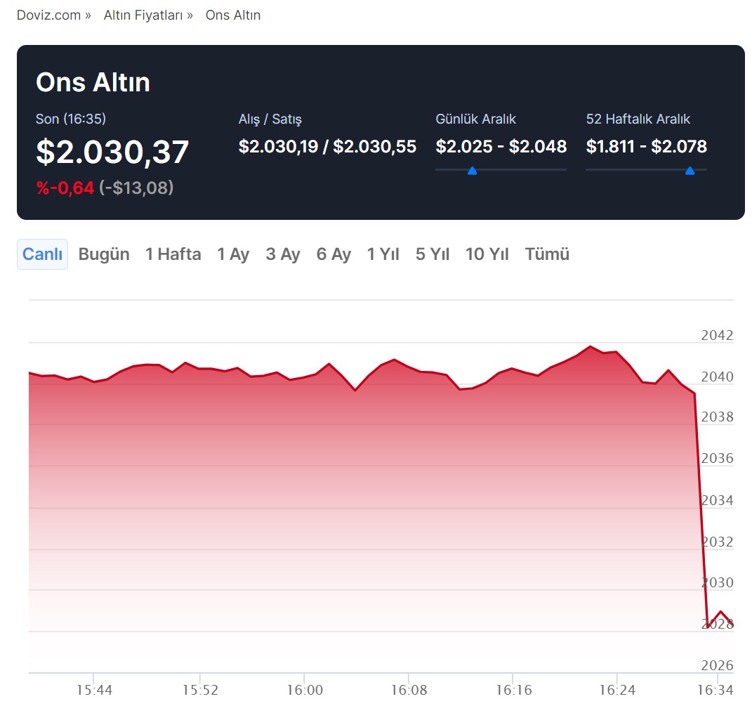Screen dimensions: 752x706
Task: Show the 1 Hafta chart range
Action: tap(173, 254)
